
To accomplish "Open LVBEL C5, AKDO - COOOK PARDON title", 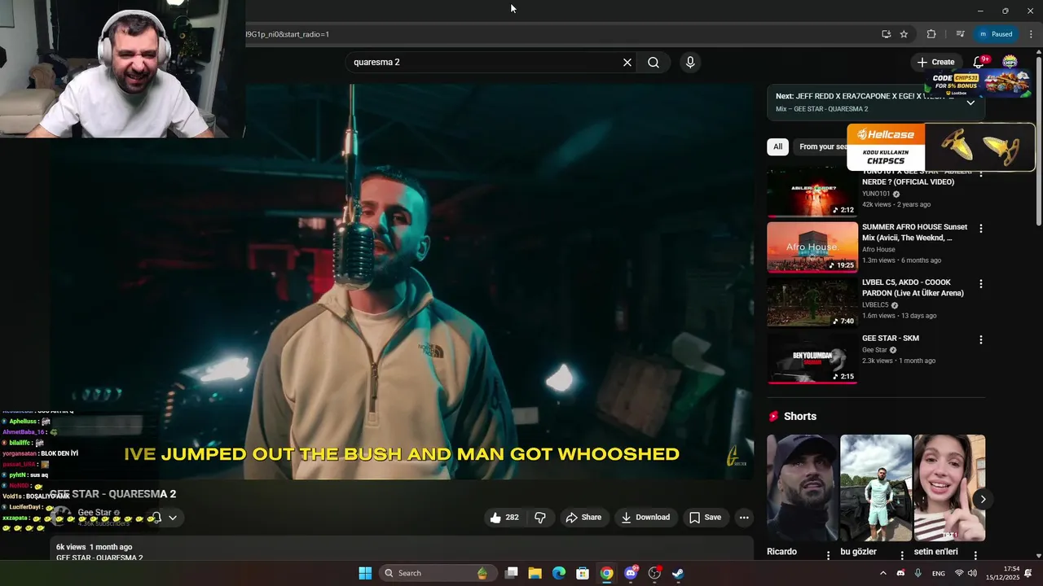I will 913,287.
